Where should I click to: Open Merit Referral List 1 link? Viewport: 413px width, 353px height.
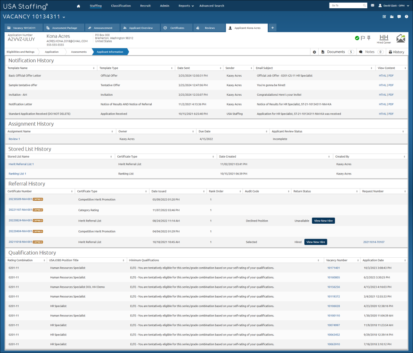tap(21, 164)
